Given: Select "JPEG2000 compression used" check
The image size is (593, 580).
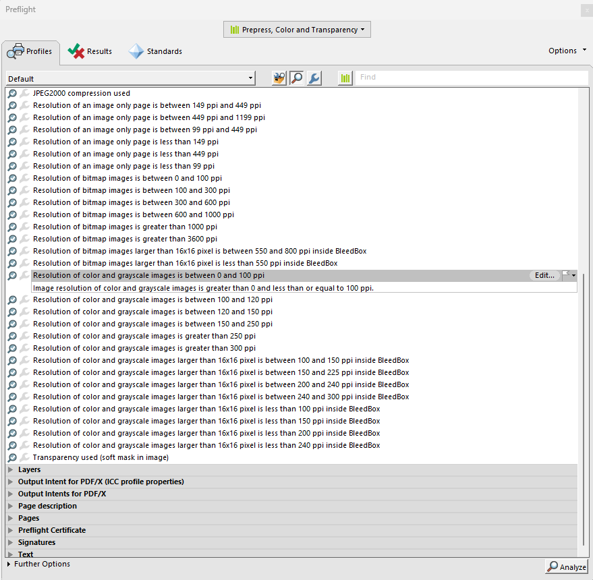Looking at the screenshot, I should (82, 93).
